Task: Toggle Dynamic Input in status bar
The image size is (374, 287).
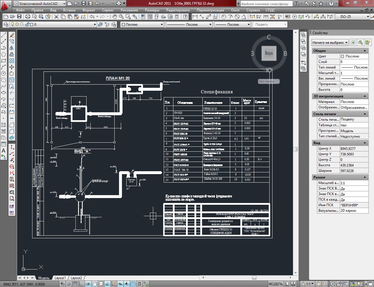Action: [x=120, y=284]
